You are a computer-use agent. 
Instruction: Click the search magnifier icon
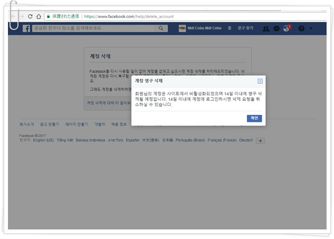pyautogui.click(x=161, y=28)
